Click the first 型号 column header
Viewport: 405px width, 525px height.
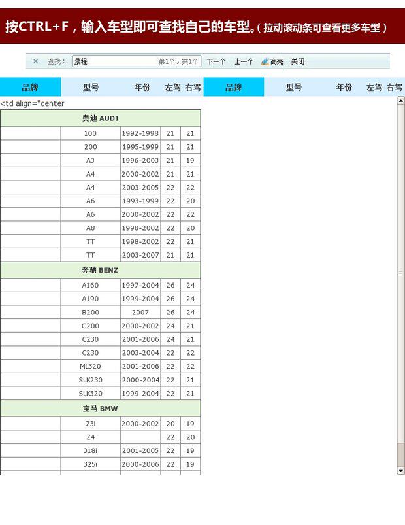[x=91, y=88]
